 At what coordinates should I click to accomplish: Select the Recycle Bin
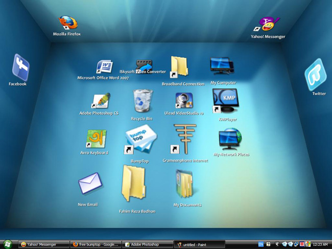143,100
